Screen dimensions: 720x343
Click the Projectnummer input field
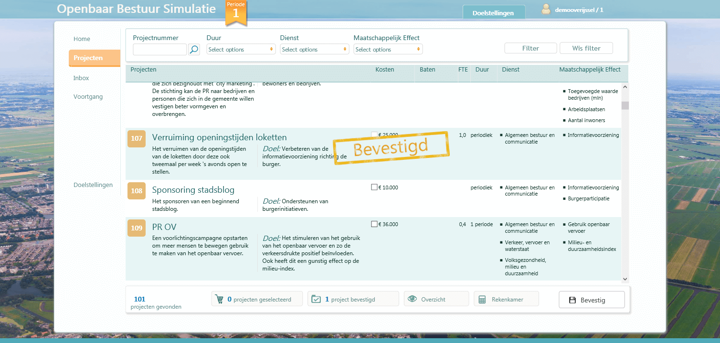coord(159,50)
